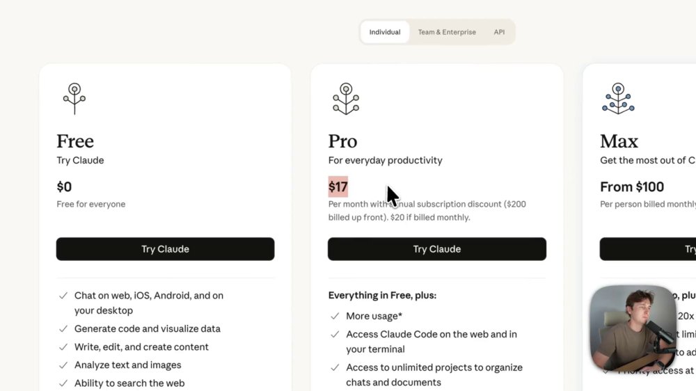Switch to the Individual pricing tab

(x=385, y=32)
